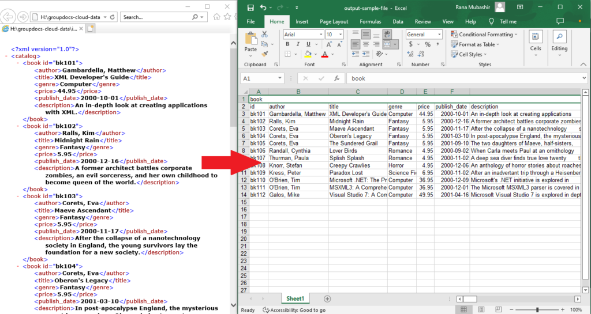Apply Bold formatting in Font group
Screen dimensions: 591x314
(x=287, y=44)
